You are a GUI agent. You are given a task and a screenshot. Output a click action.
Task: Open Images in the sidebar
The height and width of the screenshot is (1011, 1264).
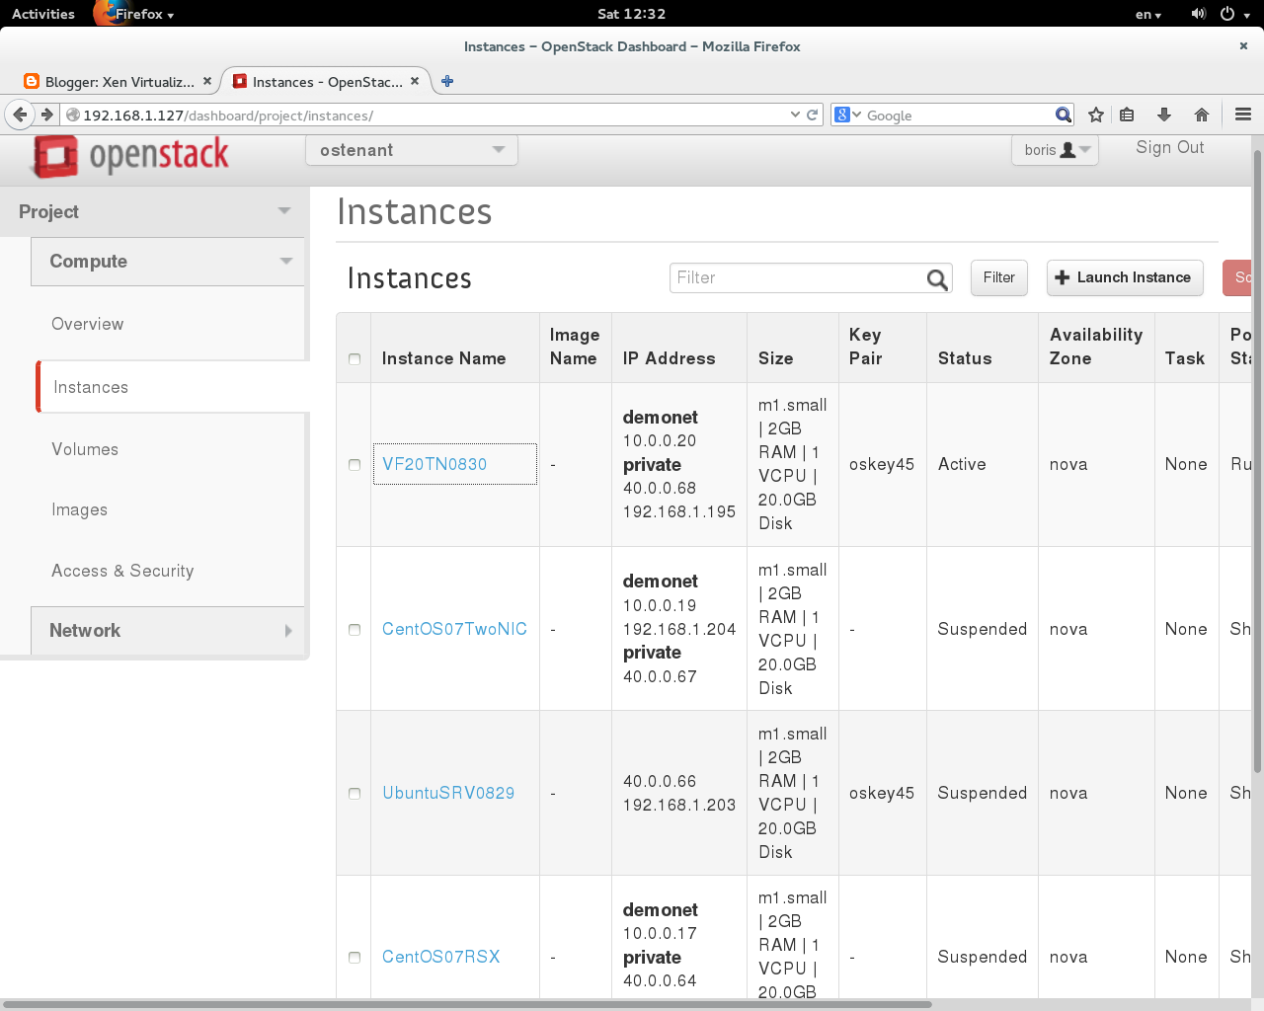point(80,509)
